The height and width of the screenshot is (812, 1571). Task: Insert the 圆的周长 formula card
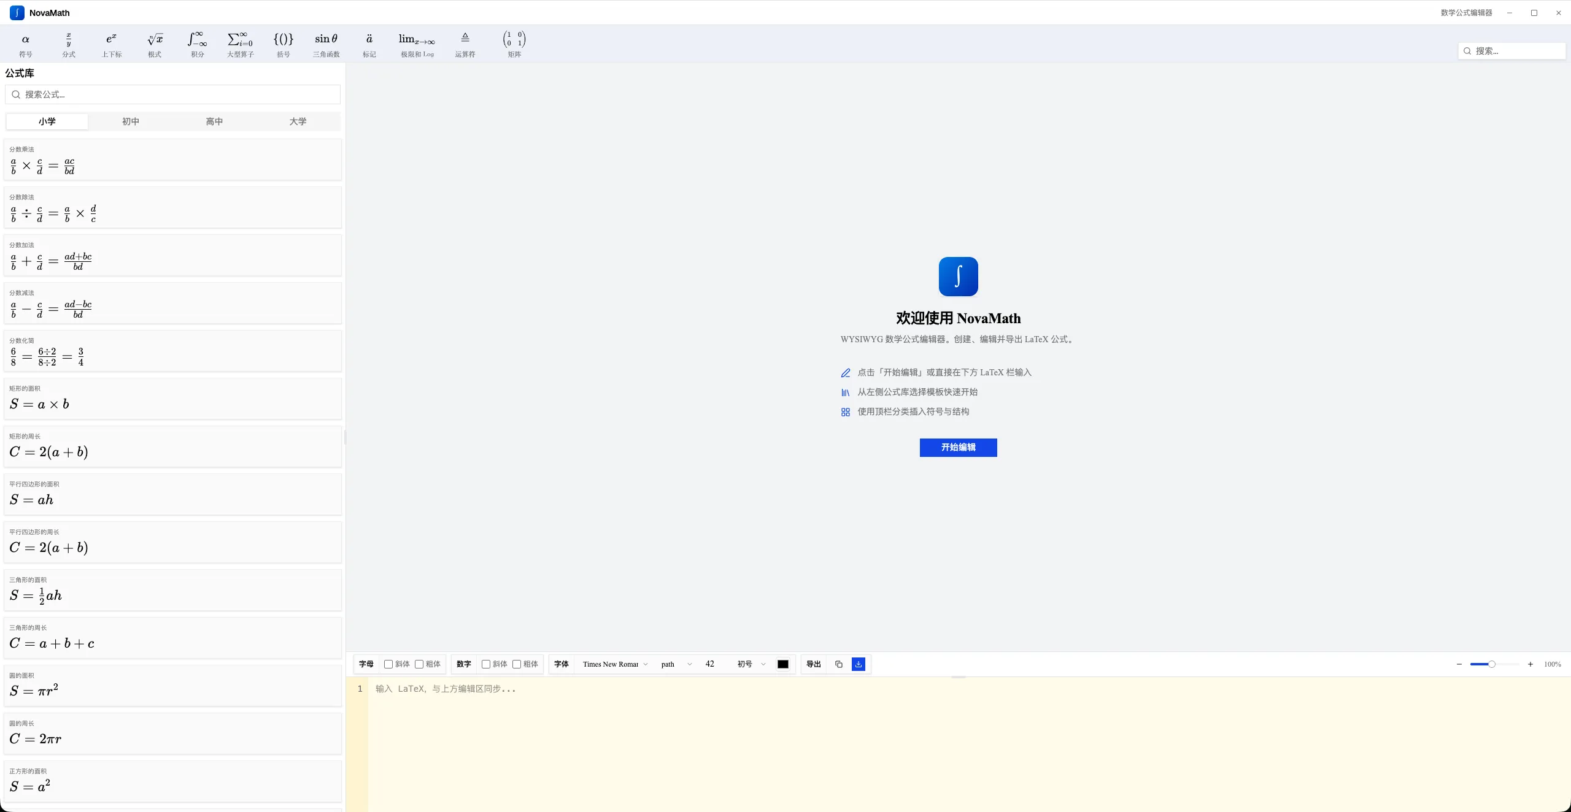(172, 733)
